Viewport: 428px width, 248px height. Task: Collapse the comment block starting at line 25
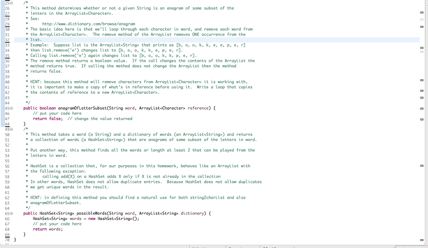tap(11, 3)
